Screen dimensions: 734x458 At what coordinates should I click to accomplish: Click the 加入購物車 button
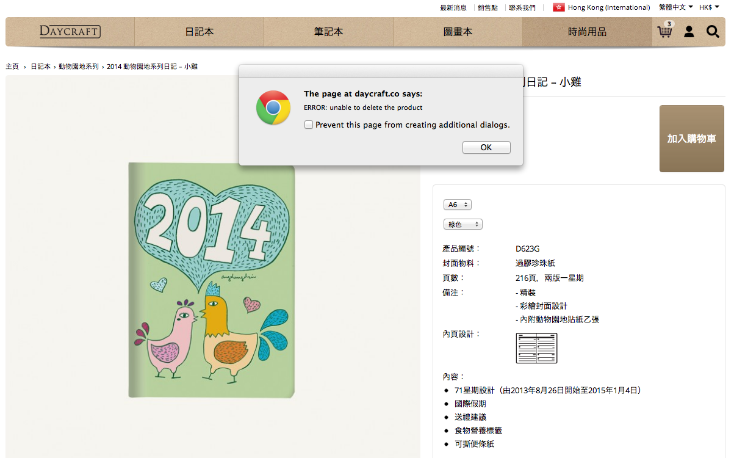691,139
